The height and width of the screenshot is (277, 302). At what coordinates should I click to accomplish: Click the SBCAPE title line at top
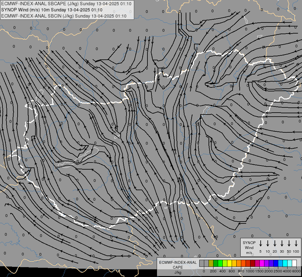[66, 4]
